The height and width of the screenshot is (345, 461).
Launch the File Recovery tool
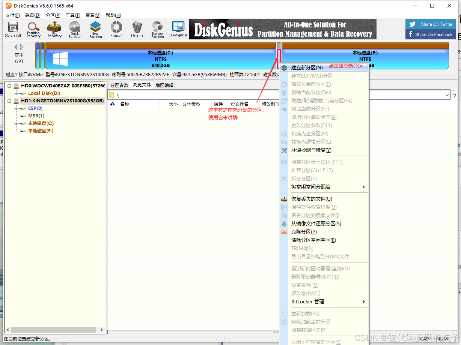click(x=54, y=30)
